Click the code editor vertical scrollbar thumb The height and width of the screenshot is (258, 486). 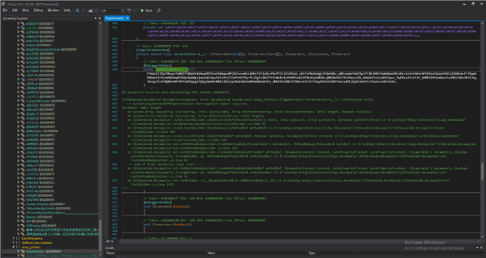(482, 171)
